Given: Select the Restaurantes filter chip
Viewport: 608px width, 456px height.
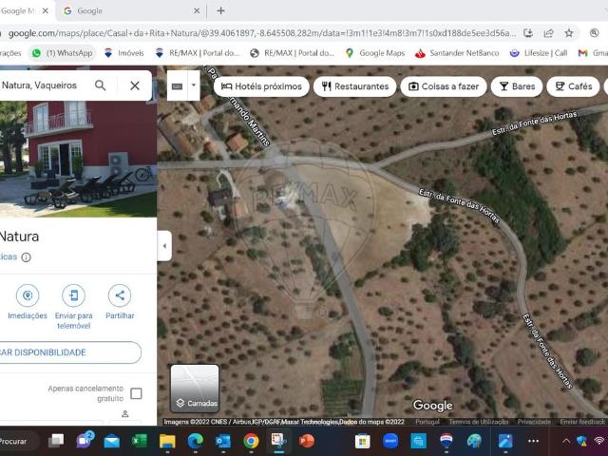Looking at the screenshot, I should (354, 86).
